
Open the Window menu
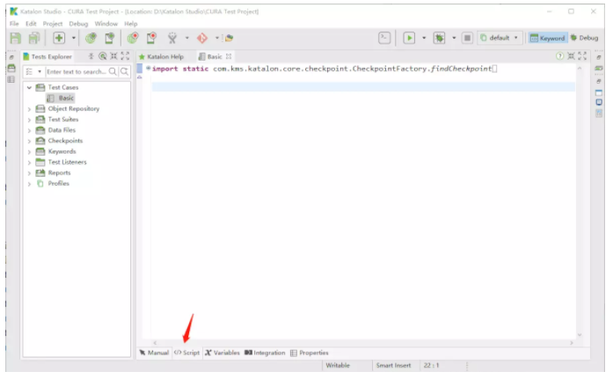tap(106, 24)
